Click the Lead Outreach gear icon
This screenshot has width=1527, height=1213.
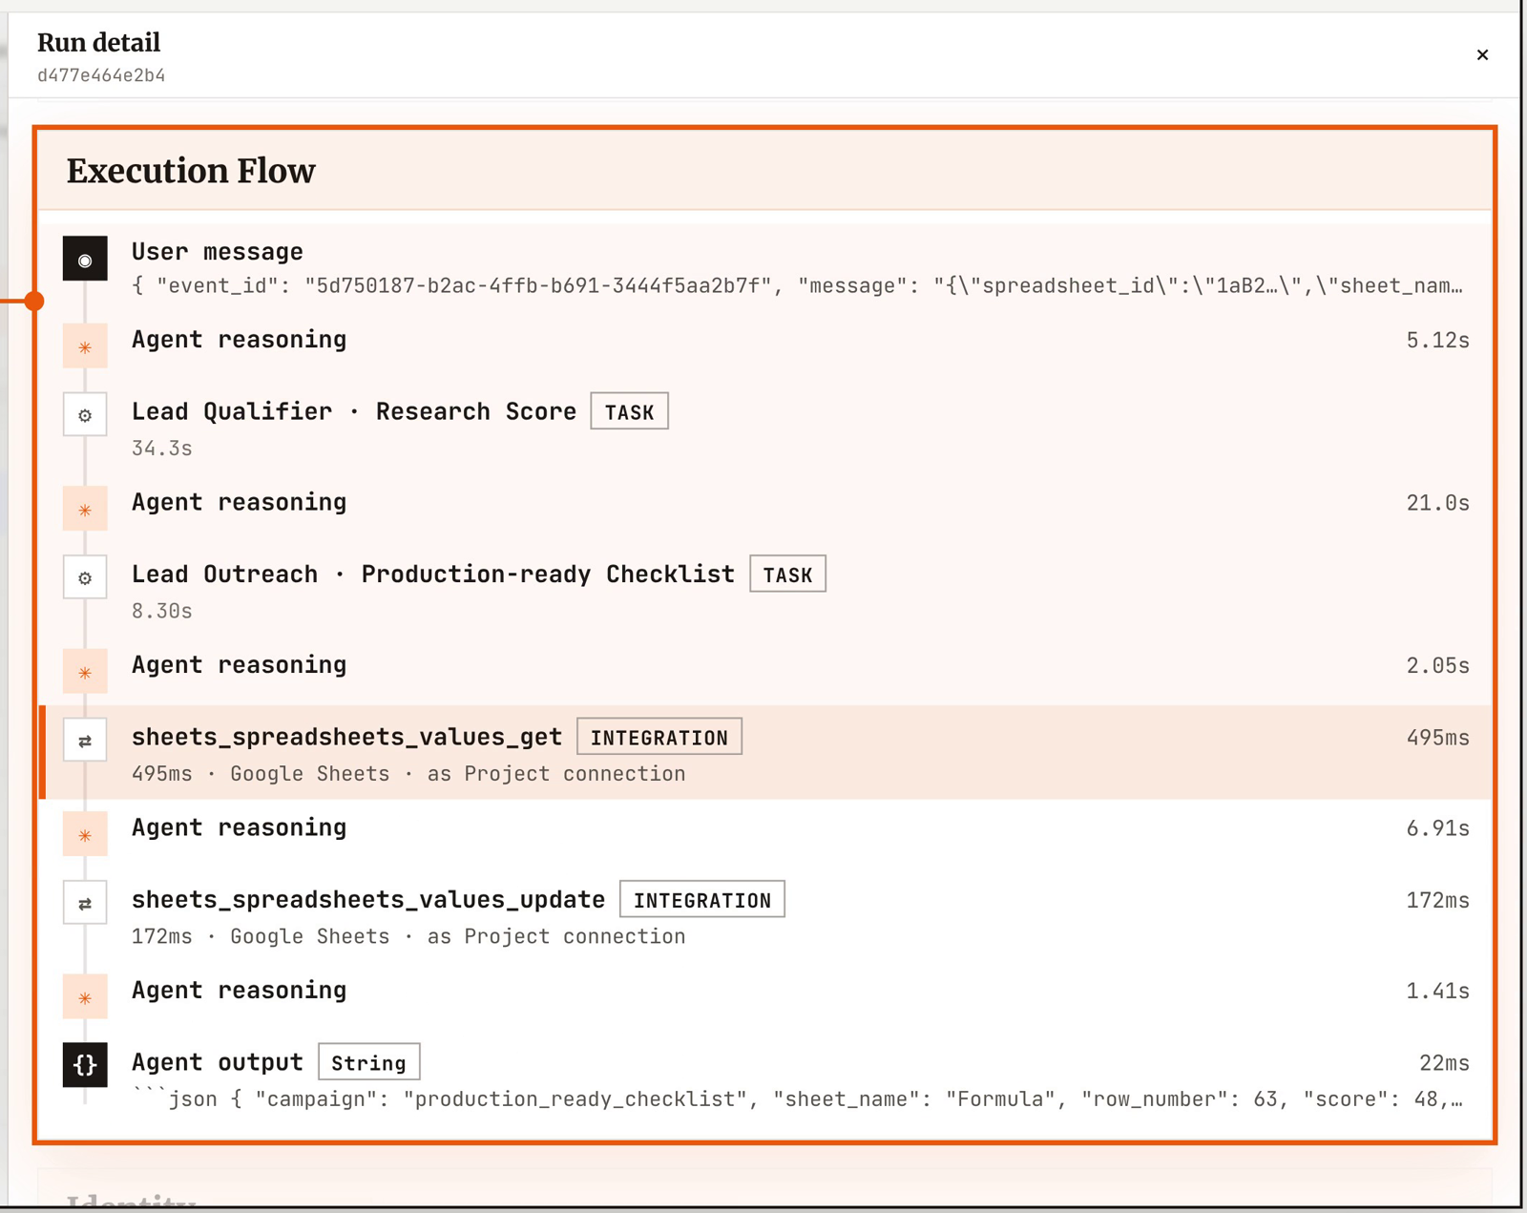[85, 577]
